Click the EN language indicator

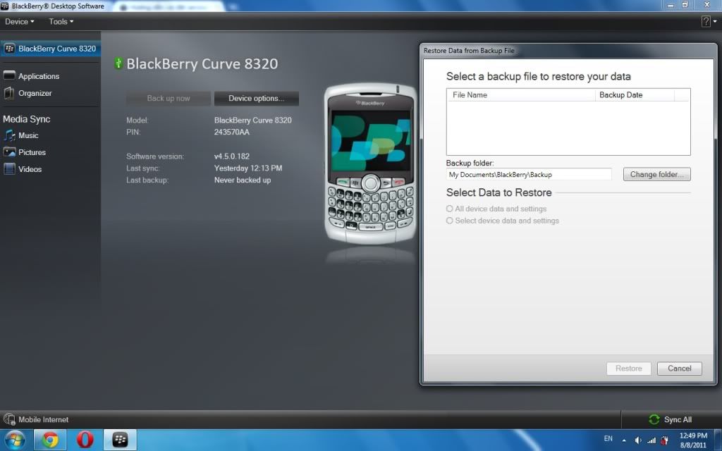click(608, 438)
